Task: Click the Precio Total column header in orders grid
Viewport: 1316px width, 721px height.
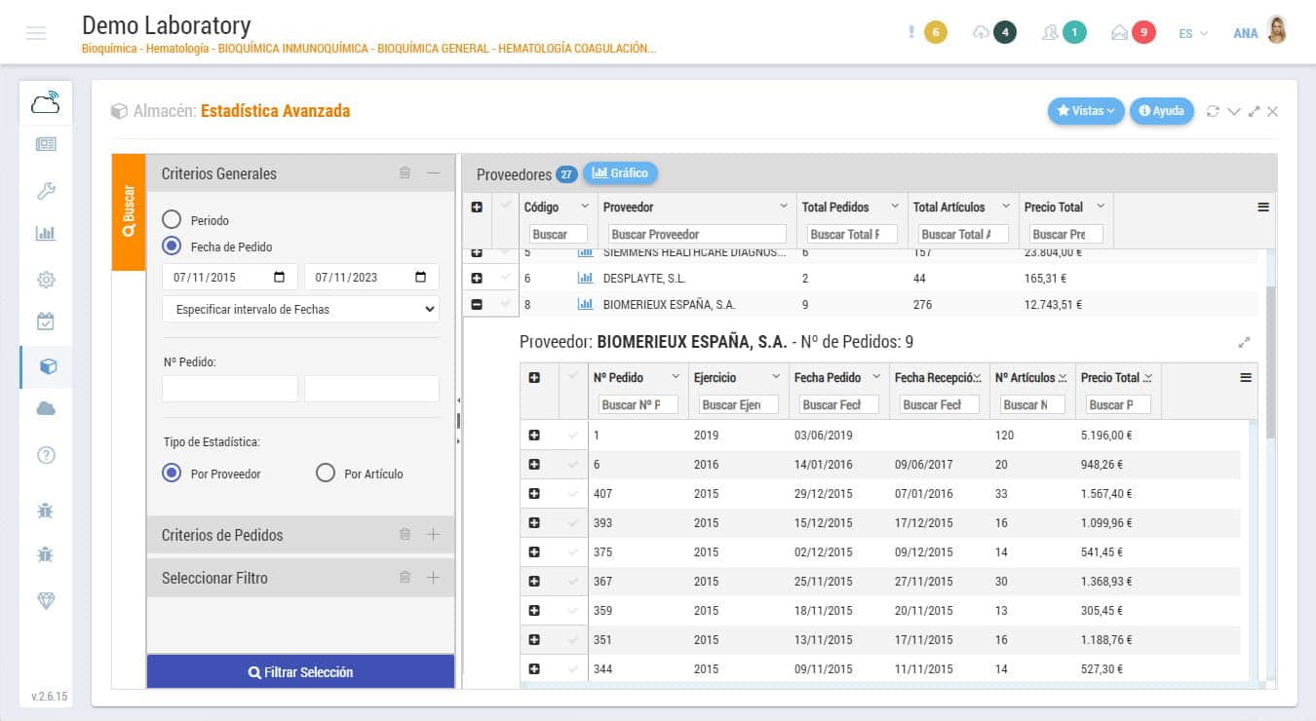Action: click(x=1110, y=377)
